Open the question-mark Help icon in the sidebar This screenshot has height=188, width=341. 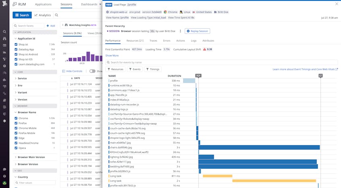point(4,176)
